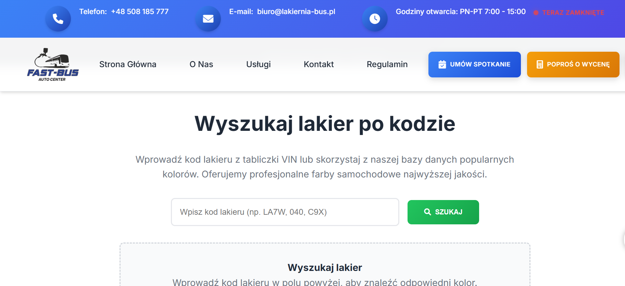This screenshot has height=286, width=625.
Task: Click the Poproś o wycenę button
Action: [573, 64]
